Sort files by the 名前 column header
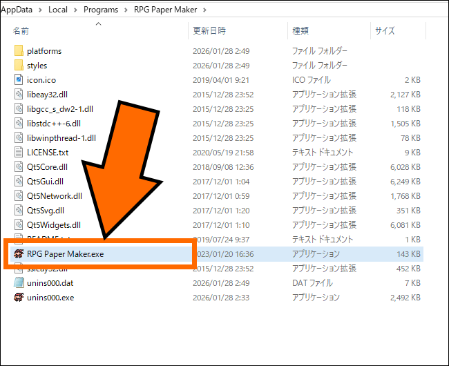 coord(21,31)
